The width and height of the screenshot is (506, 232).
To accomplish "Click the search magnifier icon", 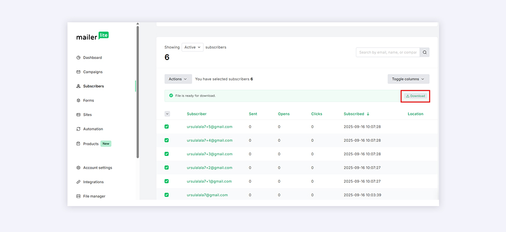I will 425,52.
